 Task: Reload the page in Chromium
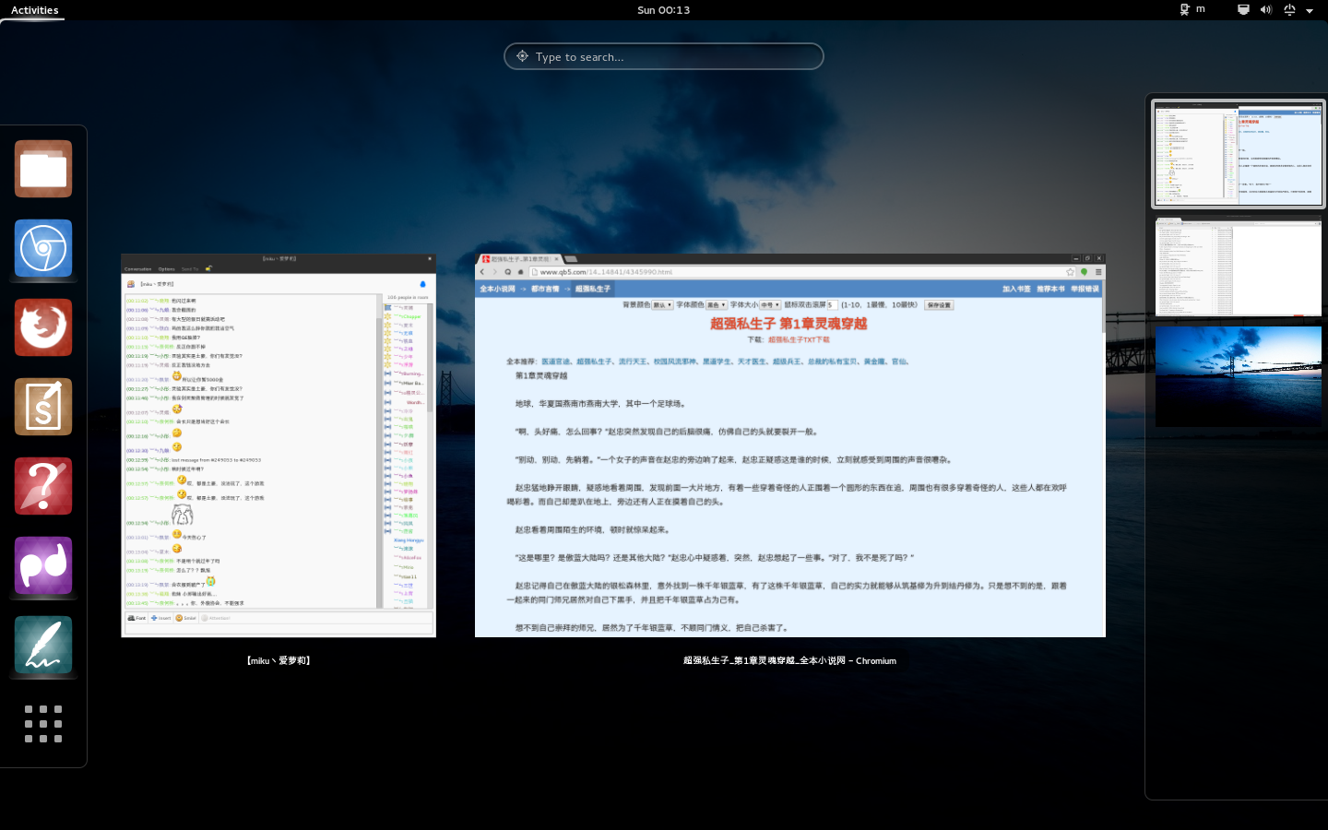pos(508,272)
